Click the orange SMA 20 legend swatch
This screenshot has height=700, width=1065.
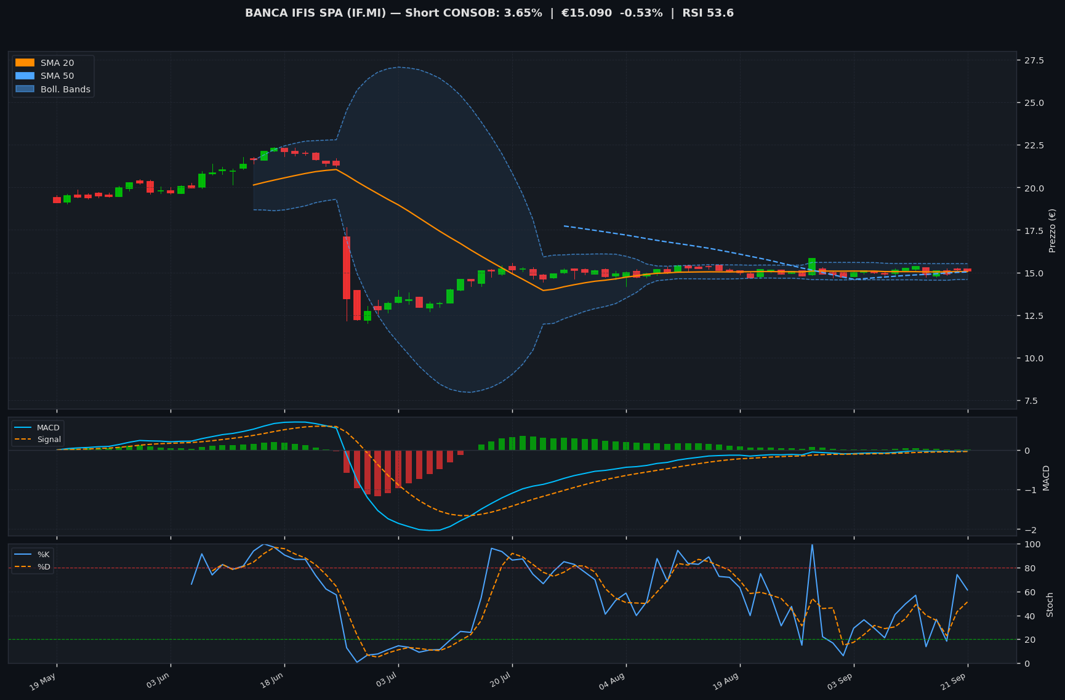(25, 63)
